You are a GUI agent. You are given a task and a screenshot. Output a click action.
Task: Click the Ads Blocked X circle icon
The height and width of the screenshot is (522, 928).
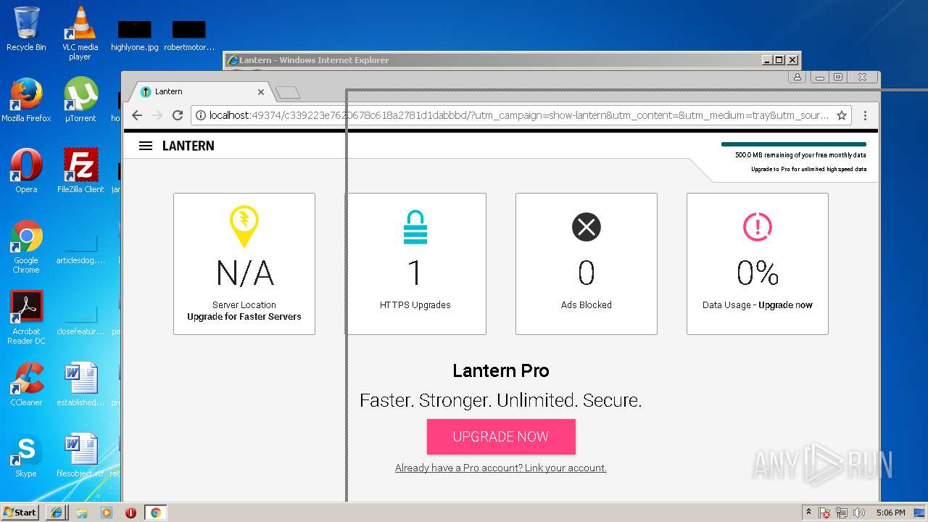(587, 227)
